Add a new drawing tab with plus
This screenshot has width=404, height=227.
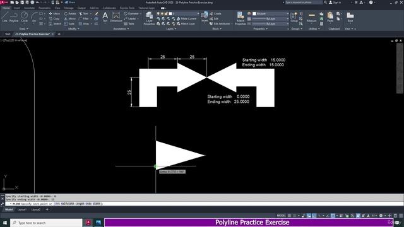[59, 34]
